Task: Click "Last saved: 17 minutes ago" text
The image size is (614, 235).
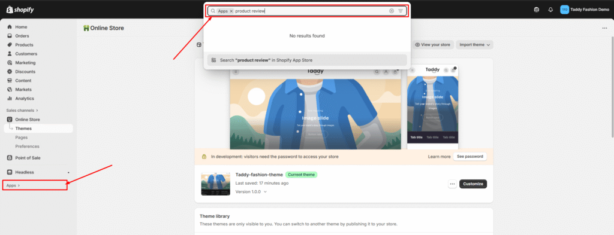Action: pos(262,183)
